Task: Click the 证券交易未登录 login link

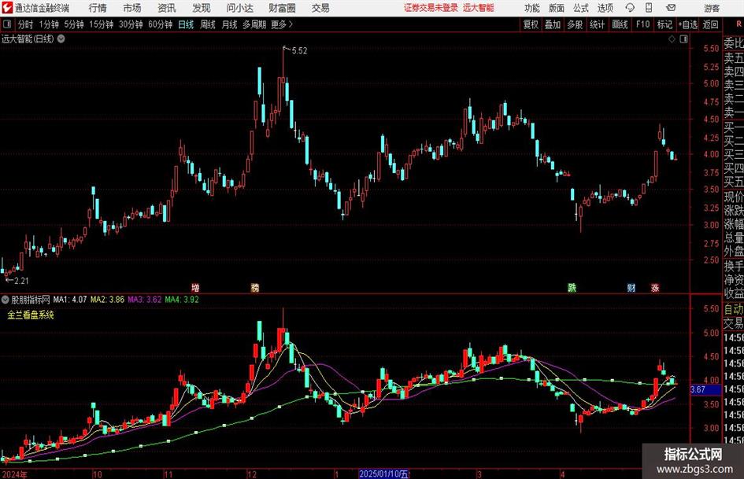Action: point(431,8)
